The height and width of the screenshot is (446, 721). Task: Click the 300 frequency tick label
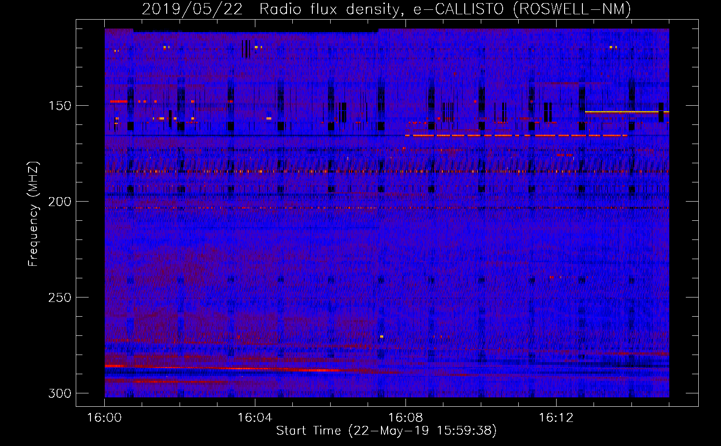(60, 393)
